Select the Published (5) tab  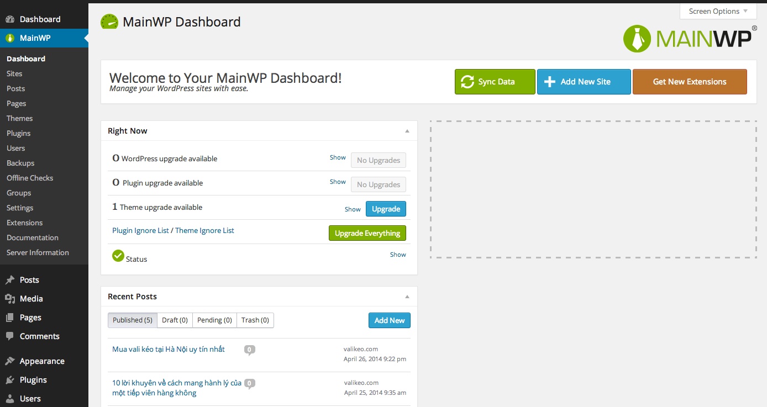point(133,320)
